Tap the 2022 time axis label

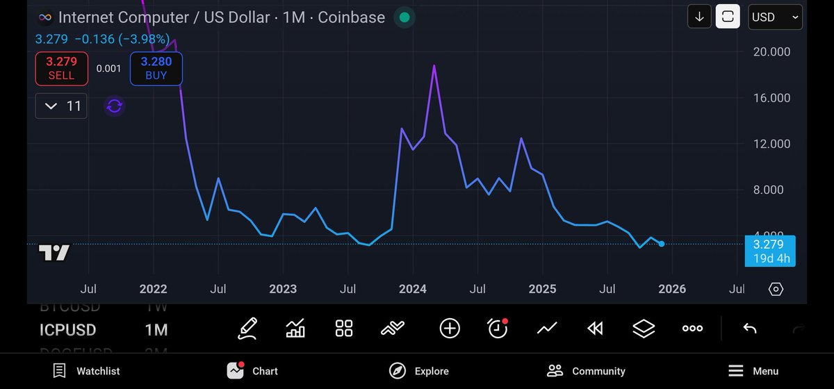click(x=153, y=289)
